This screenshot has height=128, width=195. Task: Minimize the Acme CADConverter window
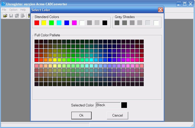[x=179, y=4]
